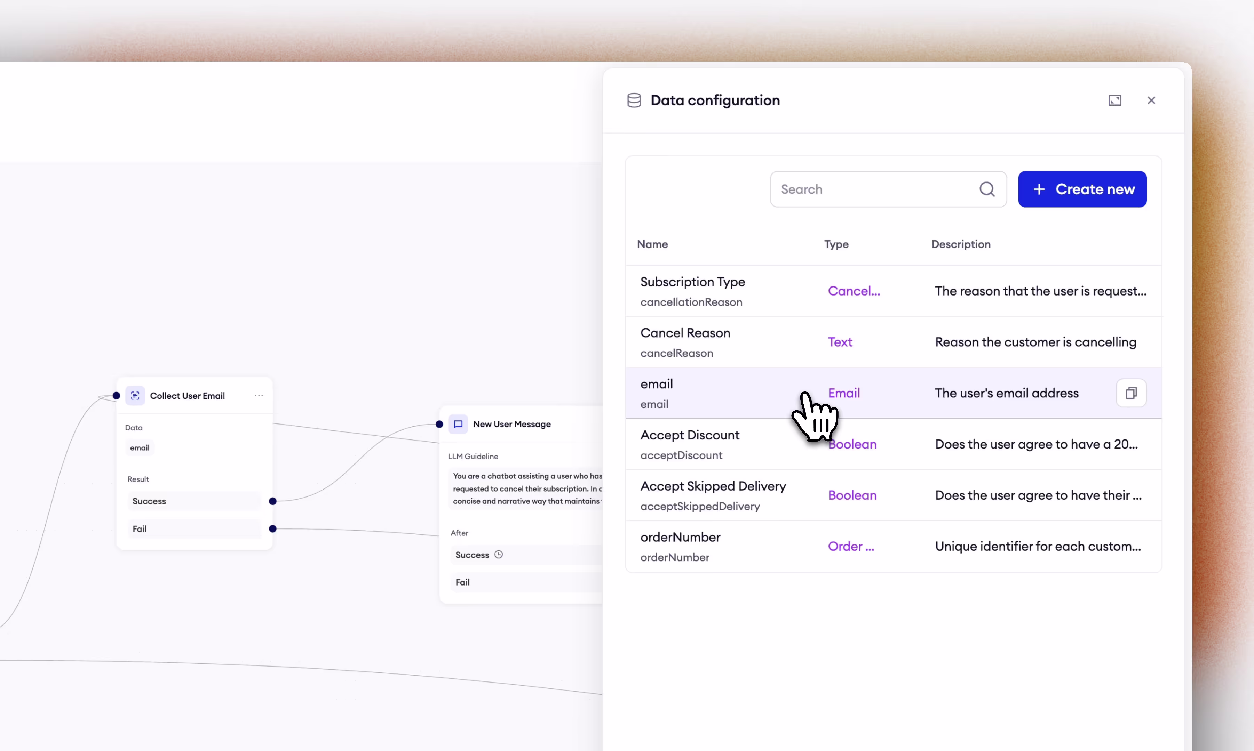Click the Create new button

pos(1082,189)
